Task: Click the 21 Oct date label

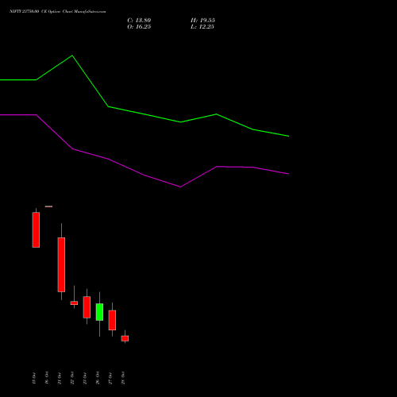Action: click(x=60, y=378)
